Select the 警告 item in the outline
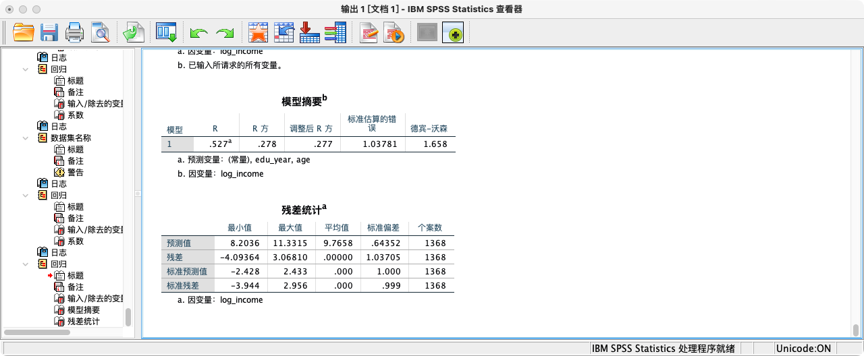This screenshot has height=356, width=864. pos(76,172)
